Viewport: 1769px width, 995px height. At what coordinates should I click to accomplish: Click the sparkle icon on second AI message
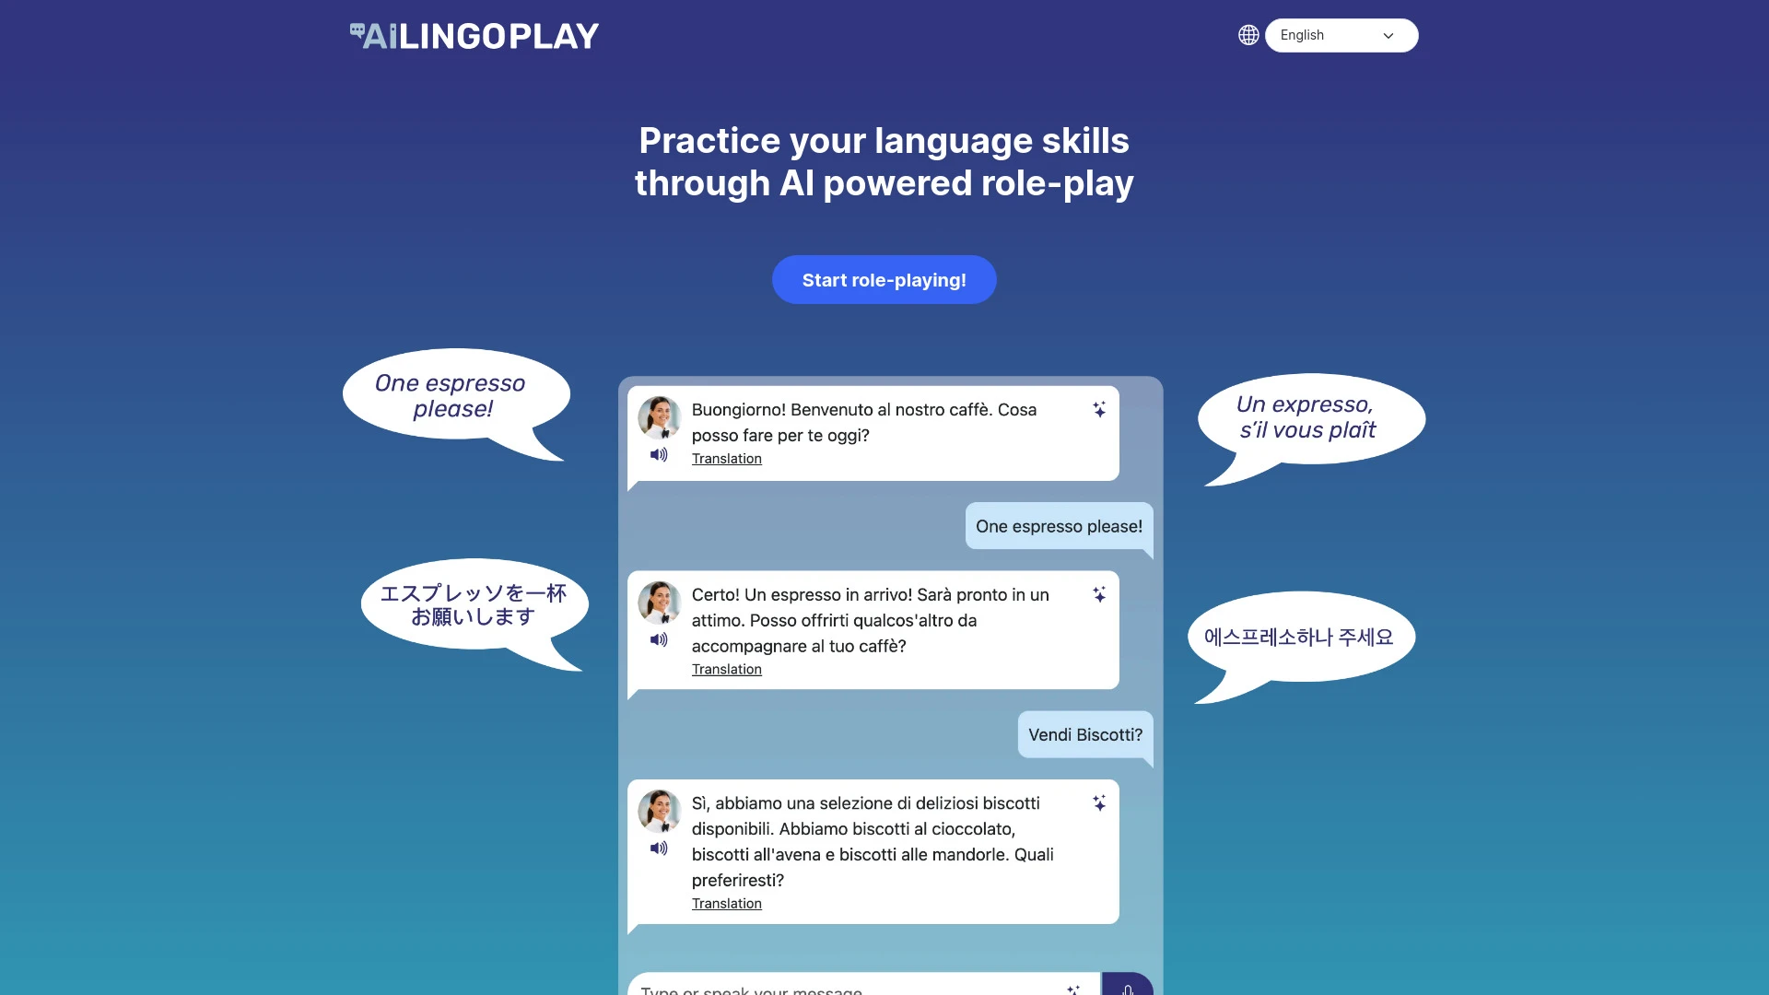1099,594
